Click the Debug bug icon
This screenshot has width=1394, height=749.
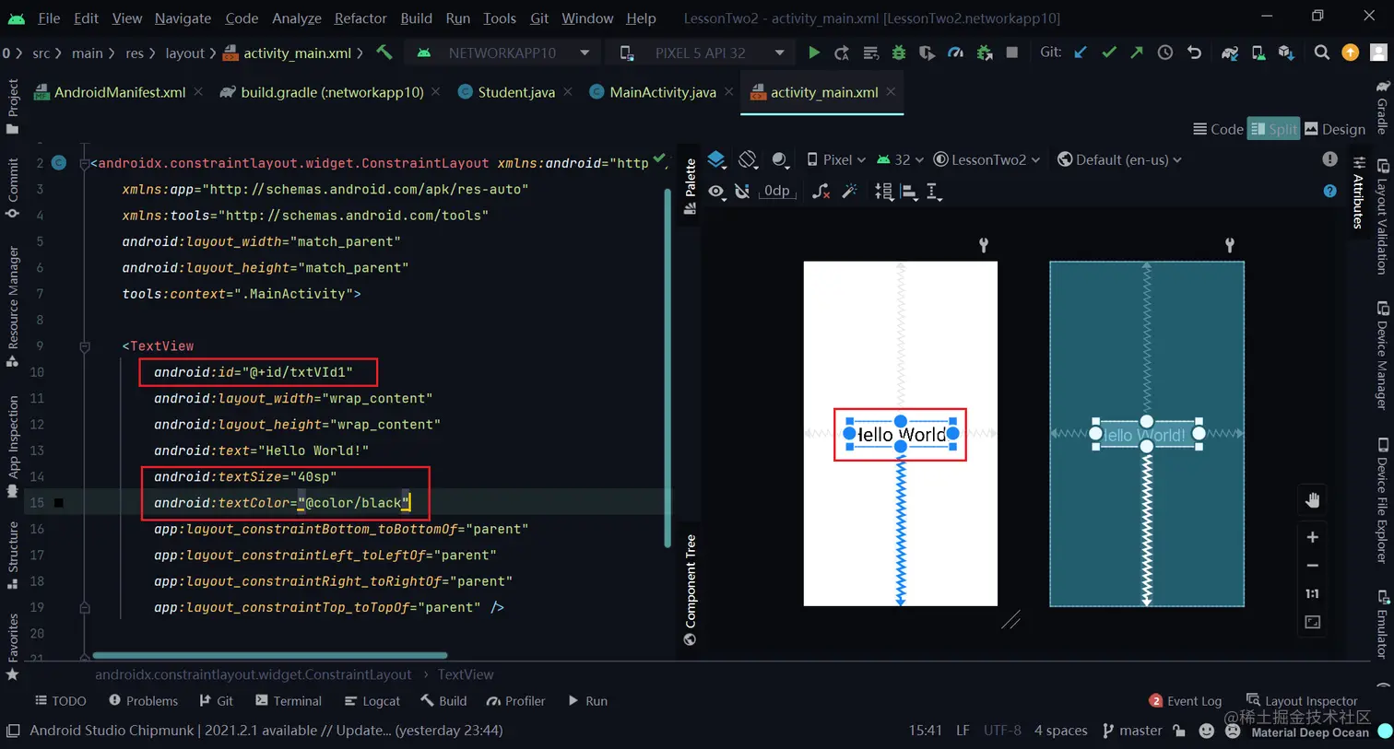[898, 53]
